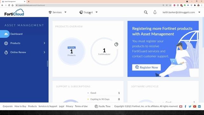Bookmark this page with the star icon
Viewport: 204px width, 115px height.
tap(170, 5)
